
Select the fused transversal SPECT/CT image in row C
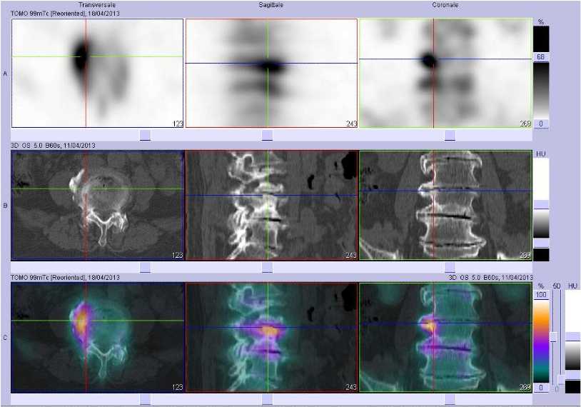(x=98, y=337)
